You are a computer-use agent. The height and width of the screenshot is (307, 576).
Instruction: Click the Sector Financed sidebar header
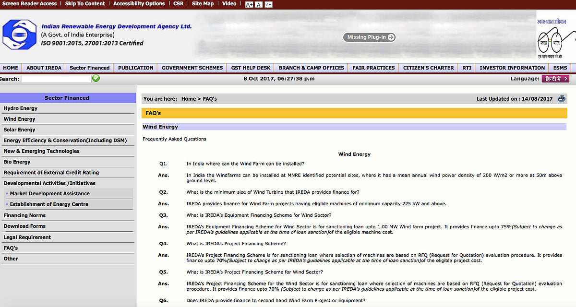tap(67, 98)
